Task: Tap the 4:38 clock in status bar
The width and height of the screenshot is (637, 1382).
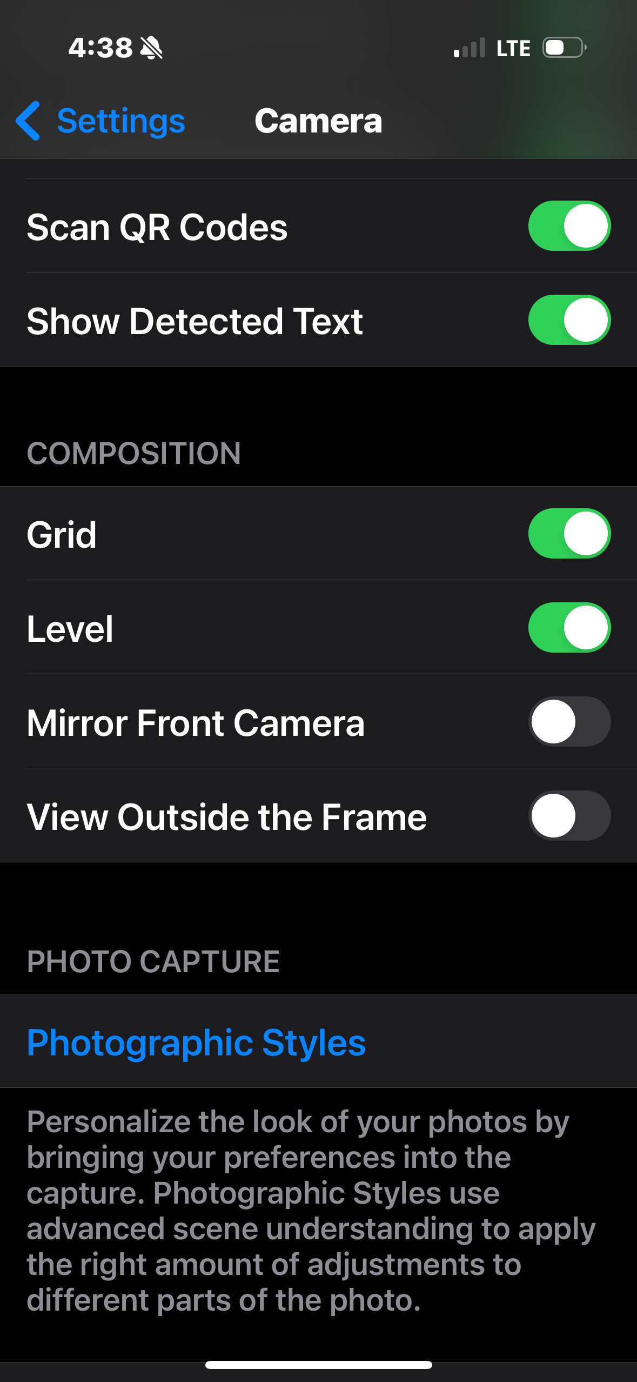Action: pos(100,48)
